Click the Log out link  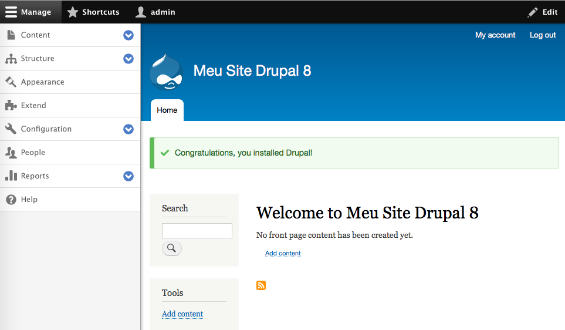pyautogui.click(x=543, y=35)
